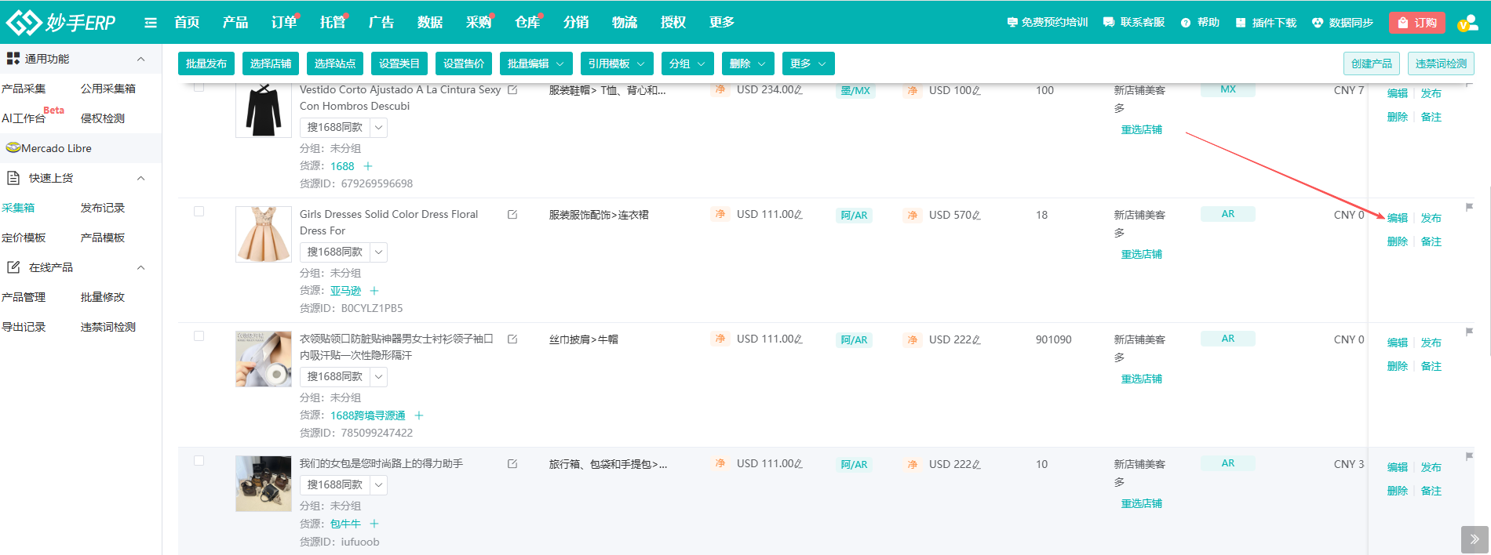Image resolution: width=1491 pixels, height=555 pixels.
Task: Click edit title icon for Girls Dresses product
Action: tap(512, 215)
